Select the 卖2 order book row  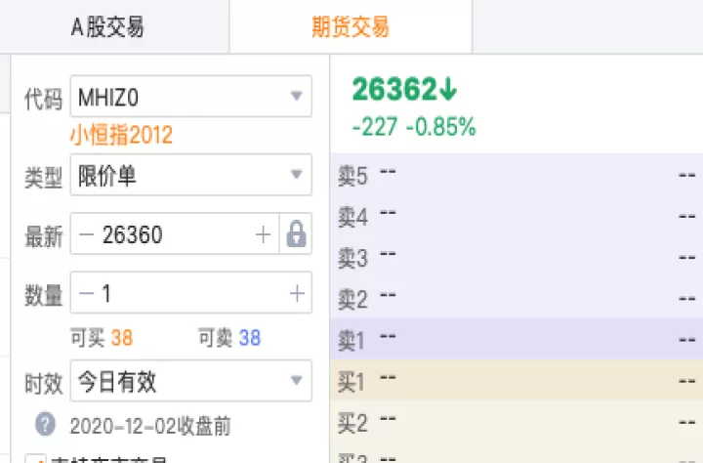coord(517,298)
